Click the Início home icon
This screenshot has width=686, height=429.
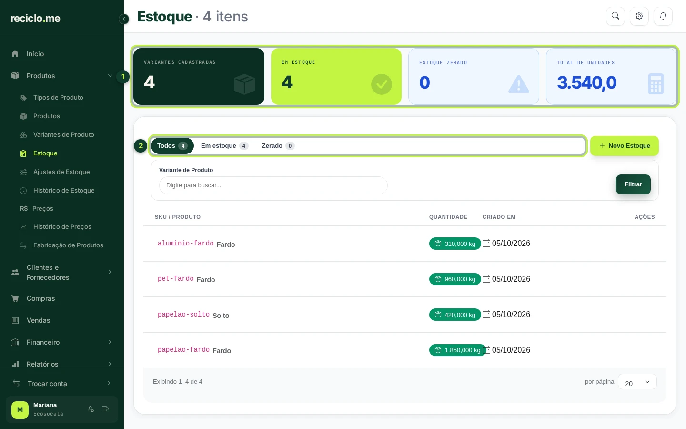pyautogui.click(x=15, y=54)
